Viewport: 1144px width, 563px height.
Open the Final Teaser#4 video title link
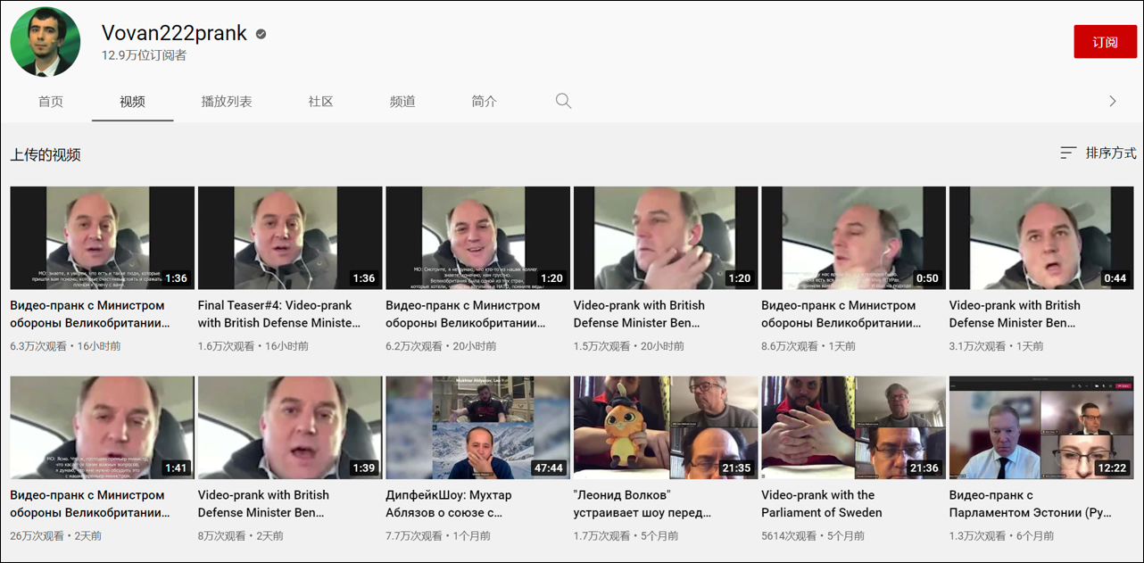[279, 314]
